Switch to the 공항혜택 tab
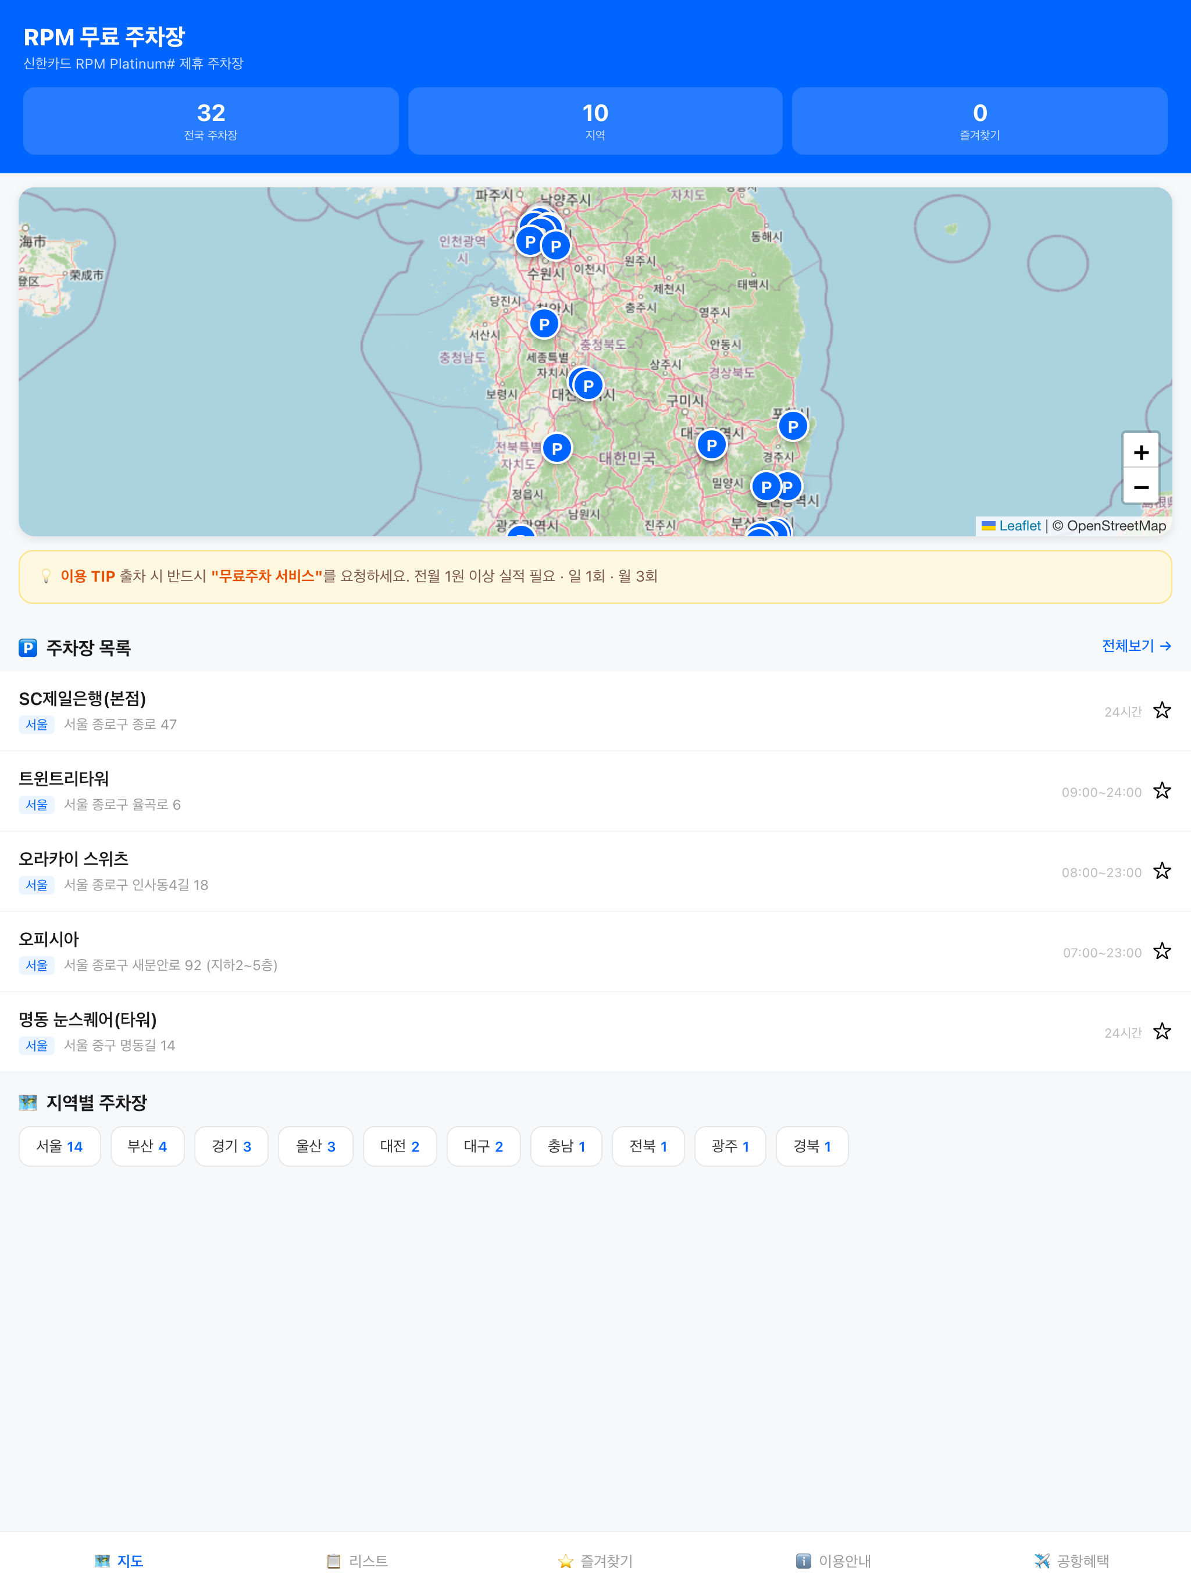Viewport: 1191px width, 1589px height. pyautogui.click(x=1071, y=1561)
